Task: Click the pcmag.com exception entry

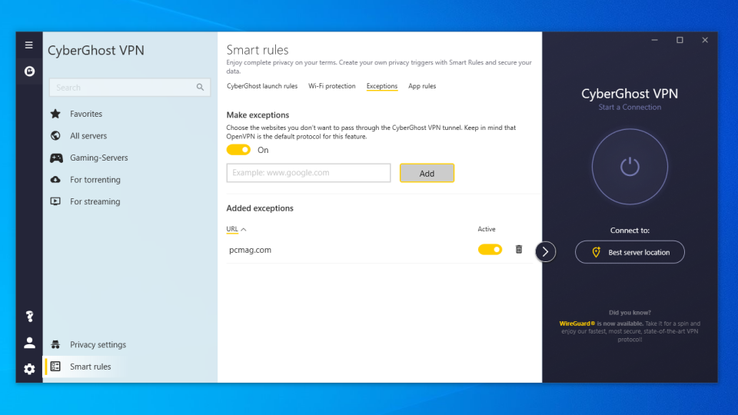Action: click(x=250, y=250)
